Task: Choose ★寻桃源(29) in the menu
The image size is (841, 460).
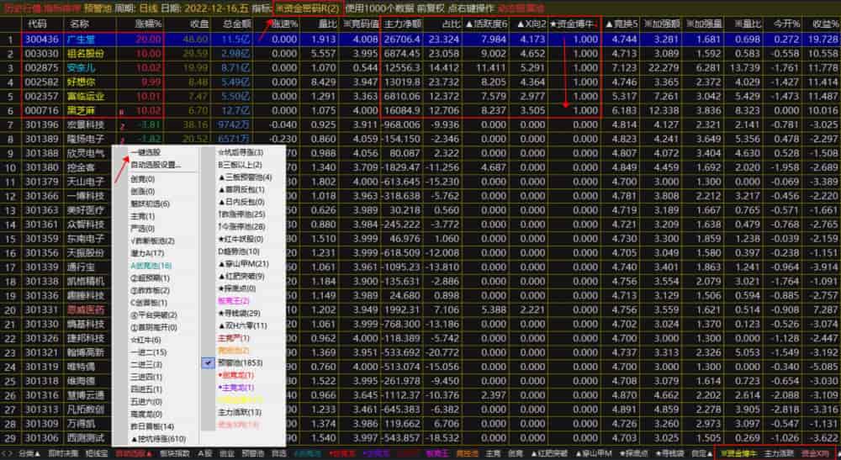Action: pos(239,313)
